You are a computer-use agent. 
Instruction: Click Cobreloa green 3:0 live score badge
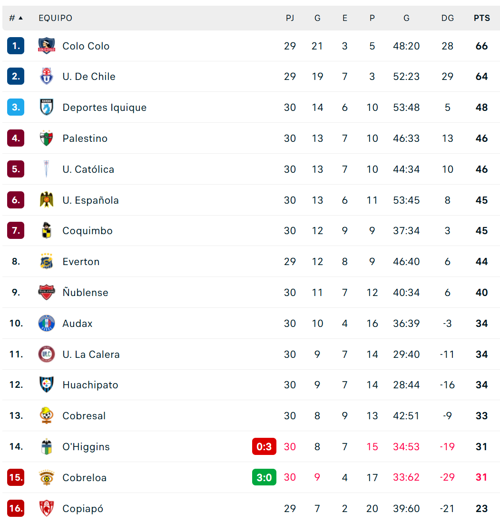[264, 477]
